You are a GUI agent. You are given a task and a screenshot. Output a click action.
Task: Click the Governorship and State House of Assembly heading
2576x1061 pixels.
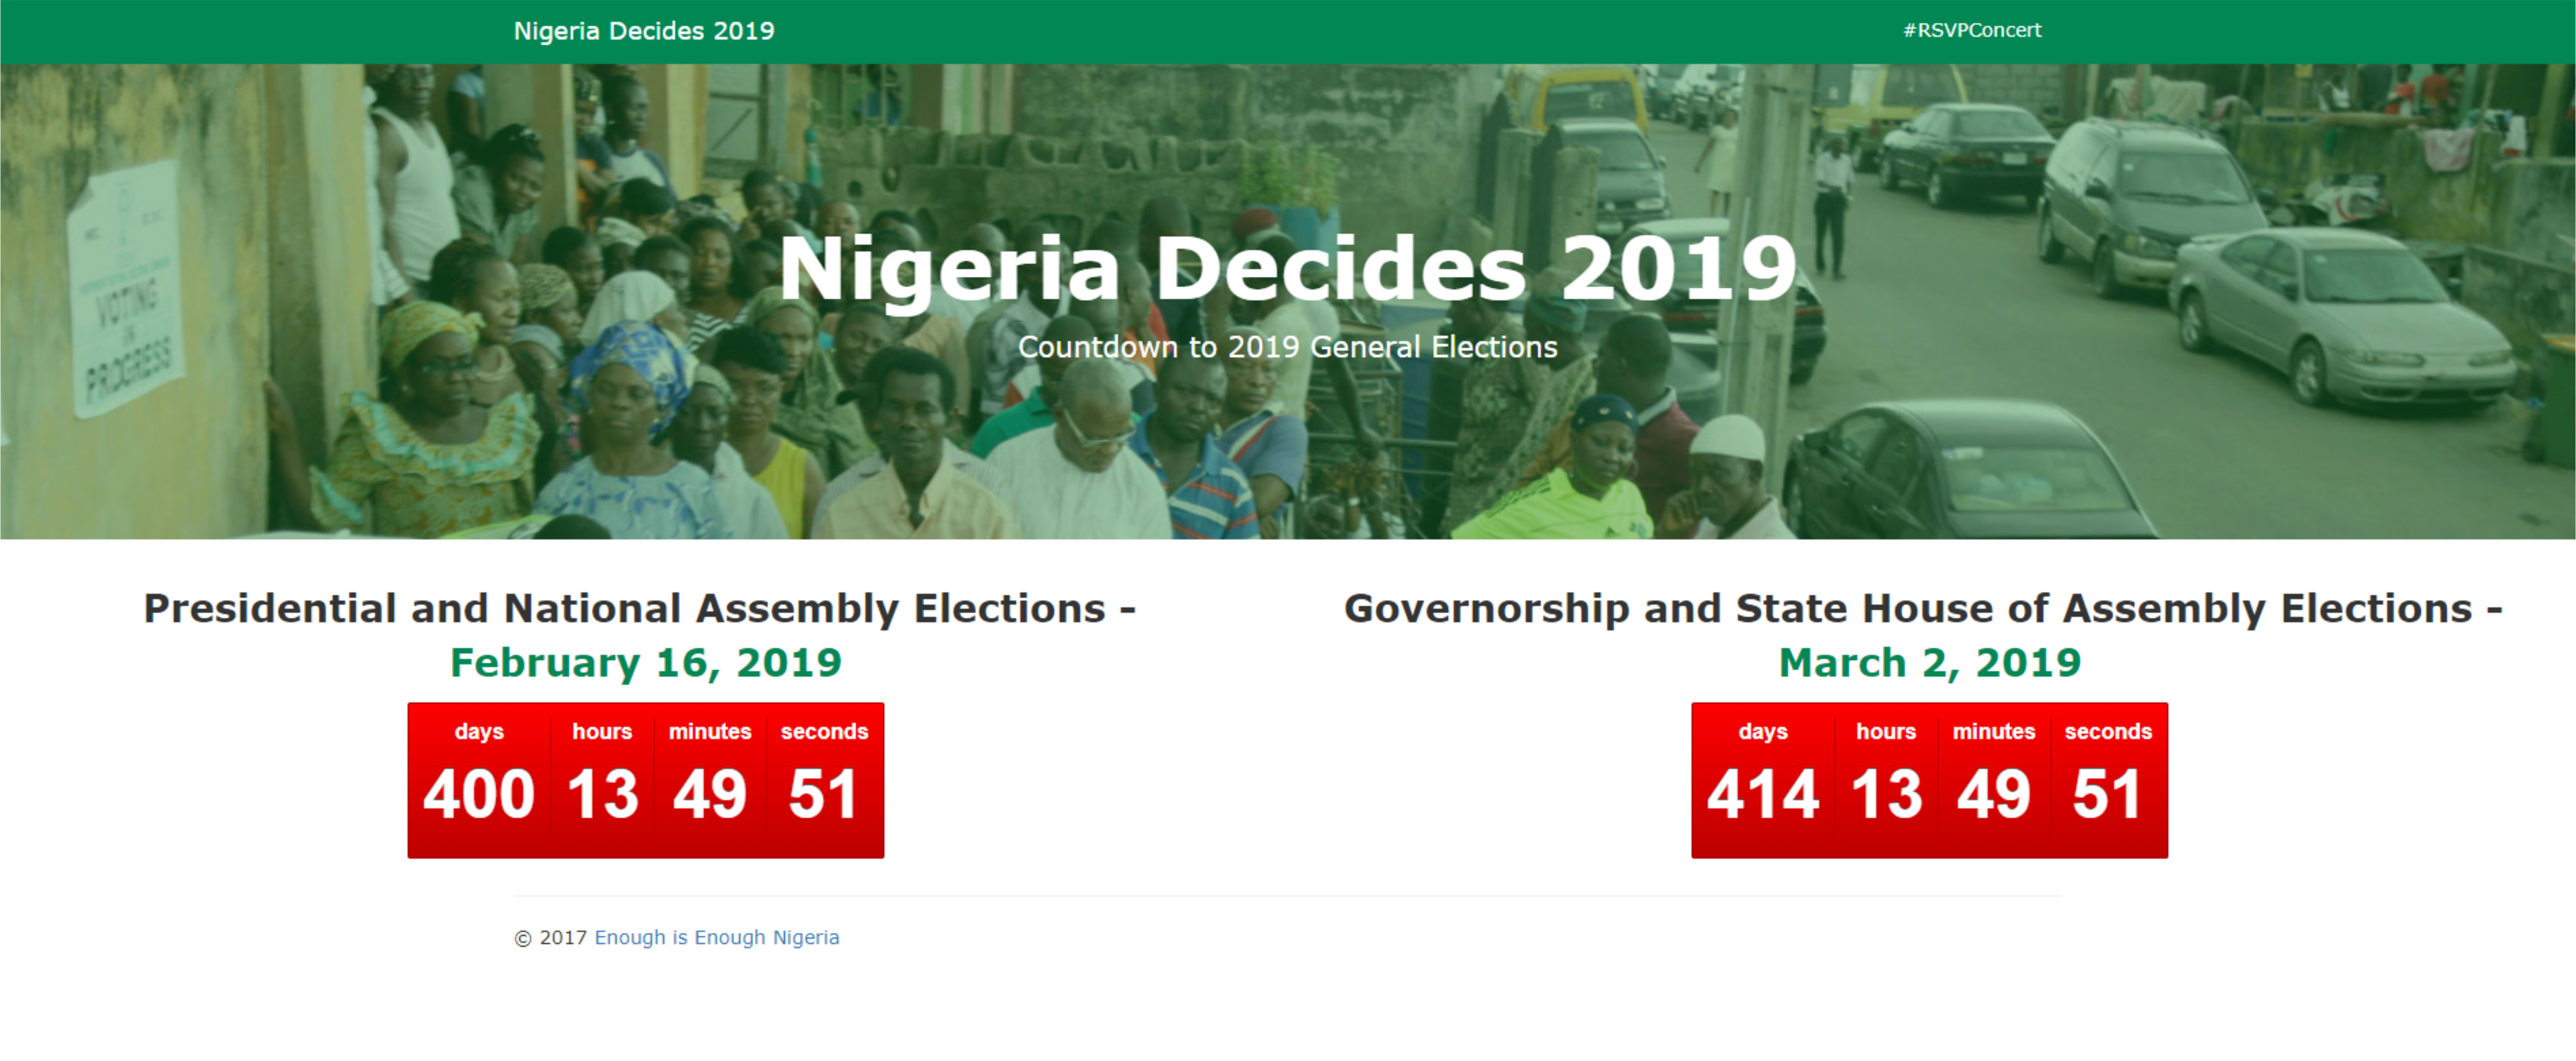[1923, 608]
